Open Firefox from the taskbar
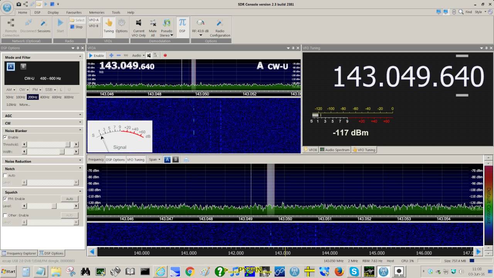 pos(339,272)
